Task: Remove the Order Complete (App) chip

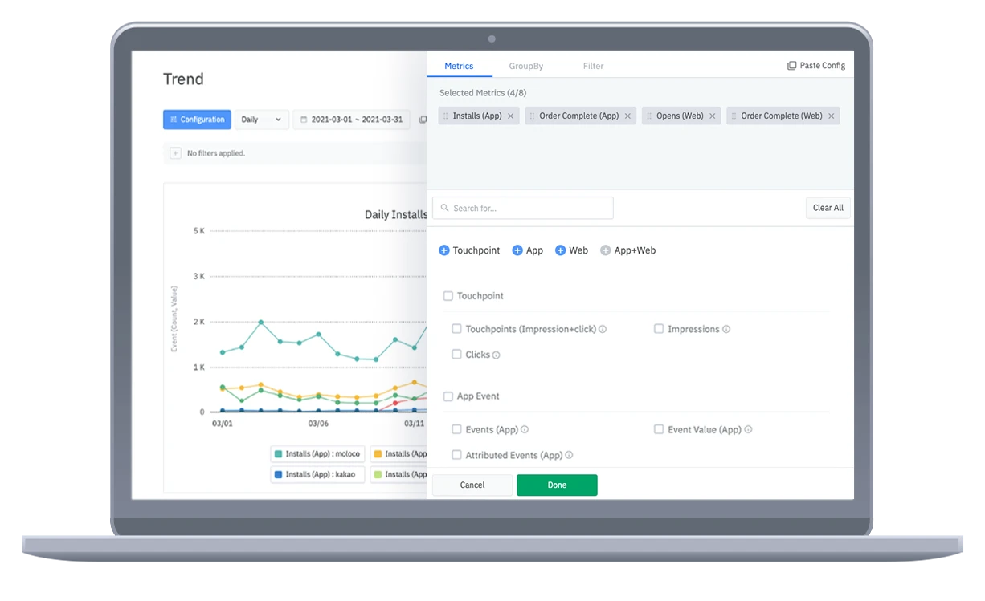Action: click(627, 116)
